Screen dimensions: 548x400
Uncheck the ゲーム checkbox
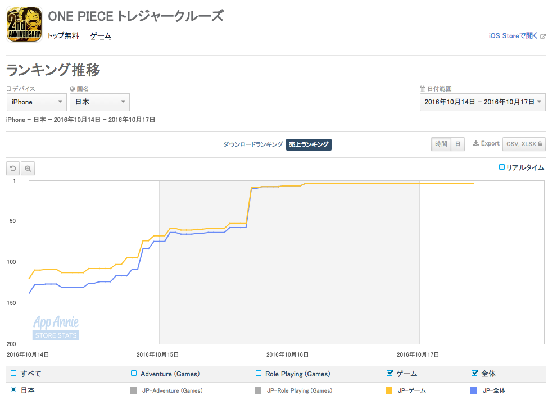pyautogui.click(x=390, y=373)
